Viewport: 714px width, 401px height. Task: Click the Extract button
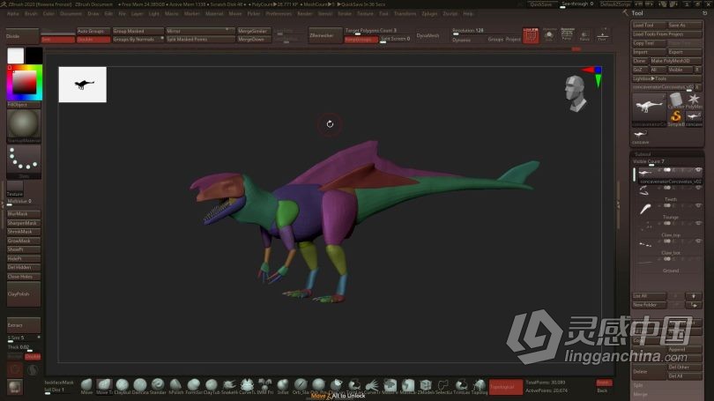click(24, 325)
